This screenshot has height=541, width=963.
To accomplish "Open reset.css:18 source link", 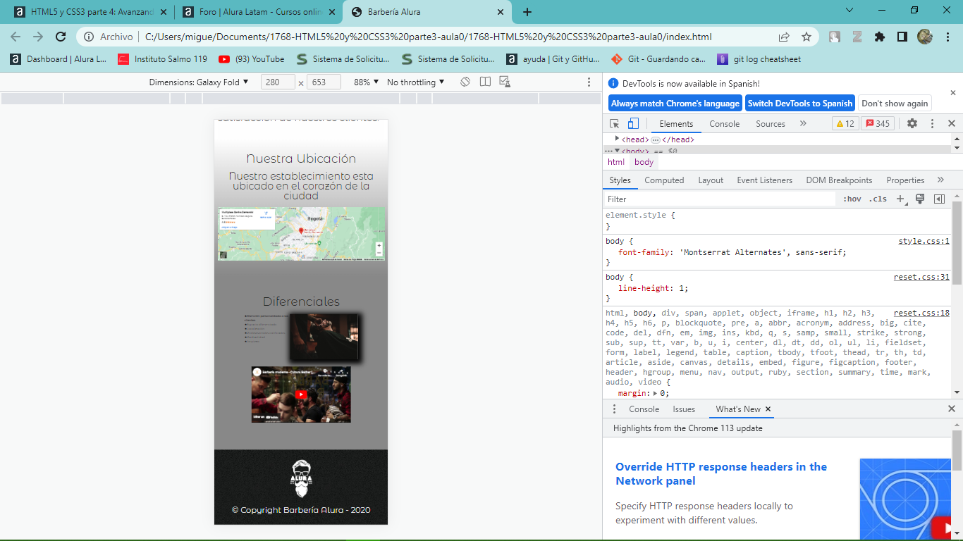I will point(921,313).
